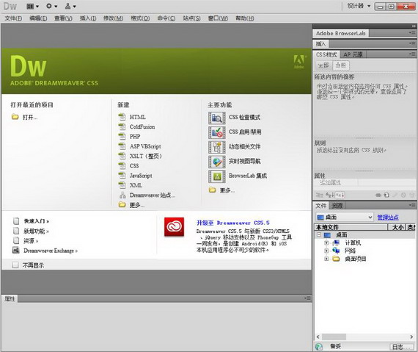Open the Extend Dreamweaver gear menu

click(x=51, y=6)
